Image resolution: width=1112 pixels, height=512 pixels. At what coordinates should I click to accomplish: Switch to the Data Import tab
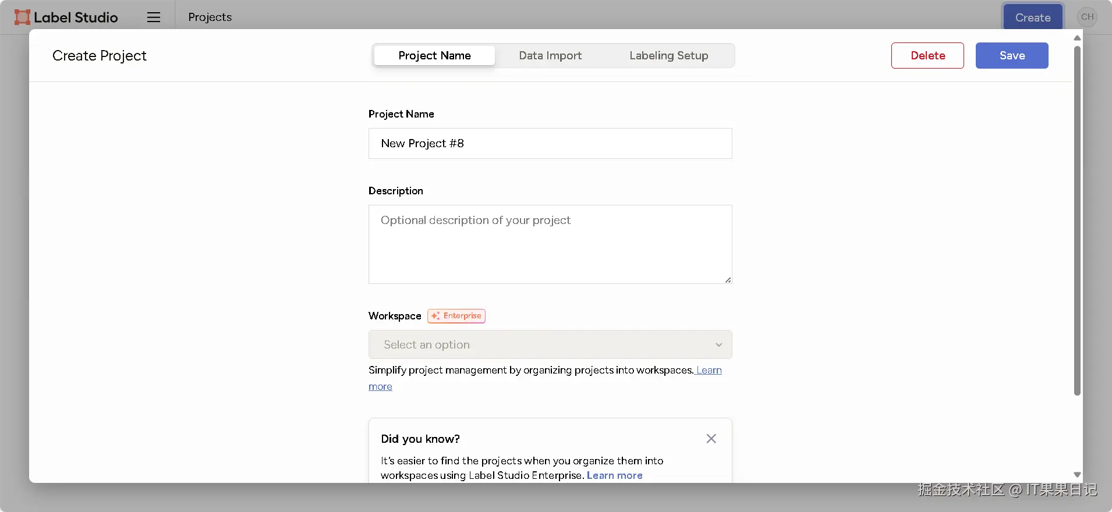tap(550, 56)
